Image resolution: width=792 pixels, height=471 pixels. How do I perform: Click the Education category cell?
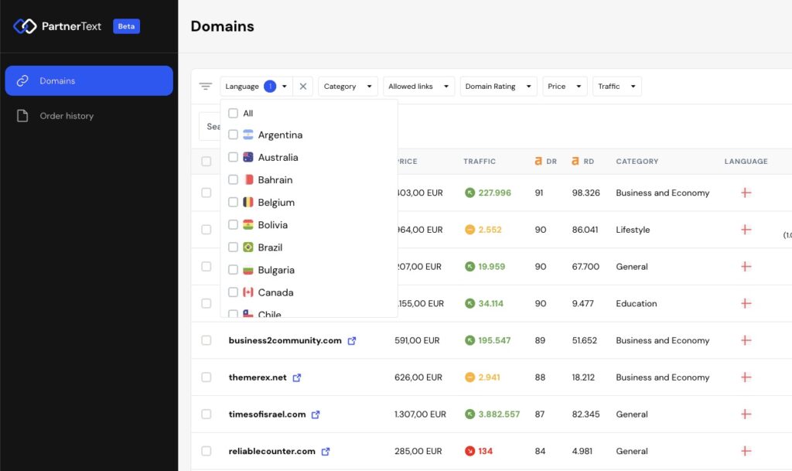[x=637, y=303]
